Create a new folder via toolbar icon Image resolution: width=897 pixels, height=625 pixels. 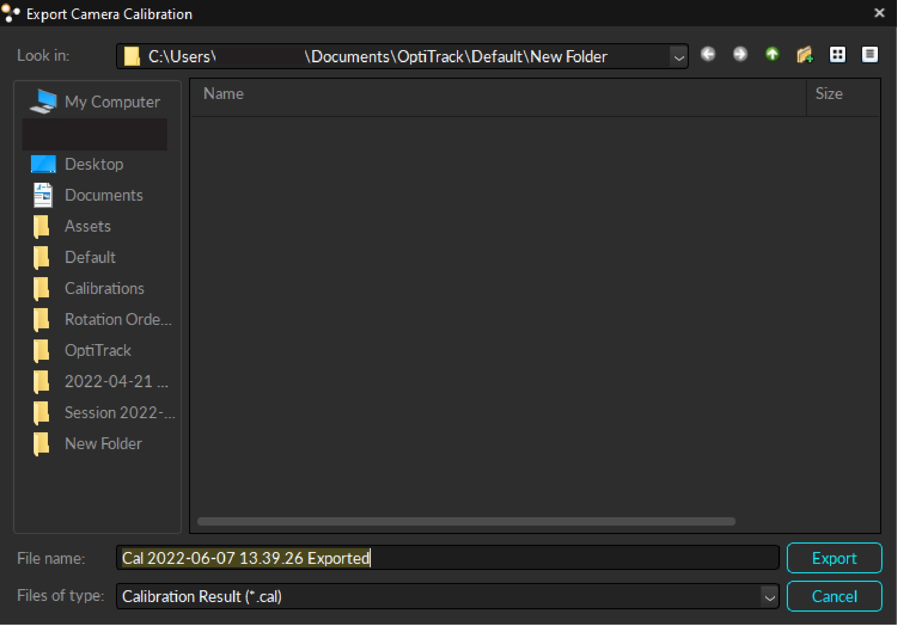805,55
